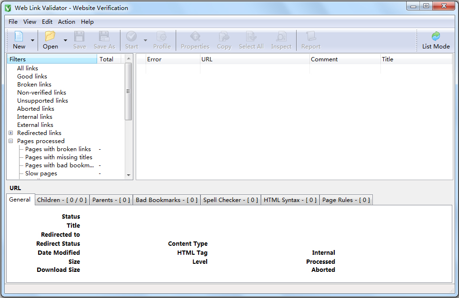Select Pages with missing titles item
Screen dimensions: 459x298
[x=59, y=157]
